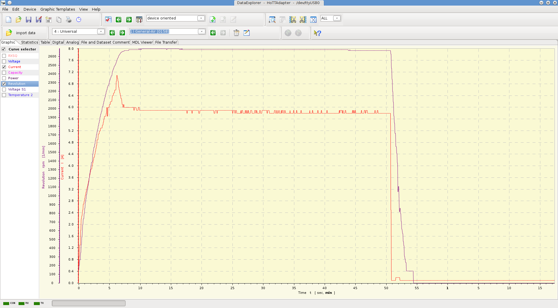Delete record set with trash icon

coord(236,33)
